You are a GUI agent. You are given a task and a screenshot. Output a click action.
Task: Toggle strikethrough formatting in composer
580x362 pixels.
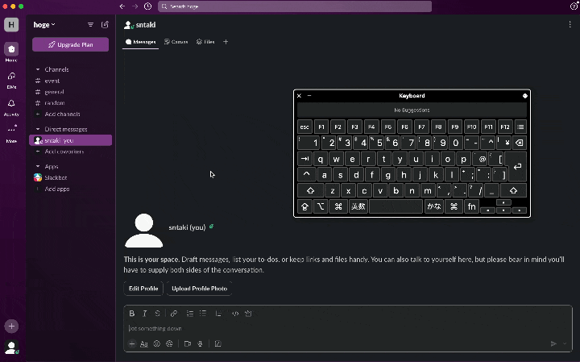click(158, 314)
